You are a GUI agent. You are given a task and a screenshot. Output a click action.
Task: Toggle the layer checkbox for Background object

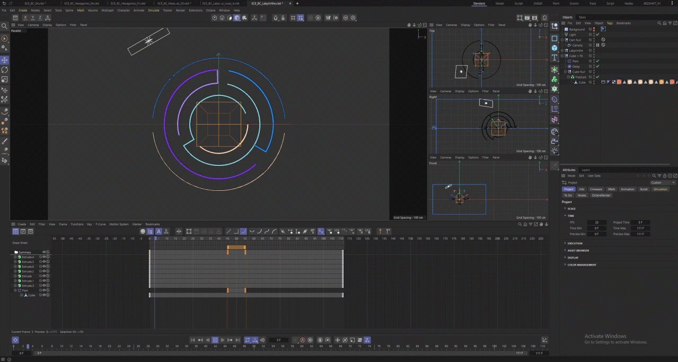[x=591, y=30]
